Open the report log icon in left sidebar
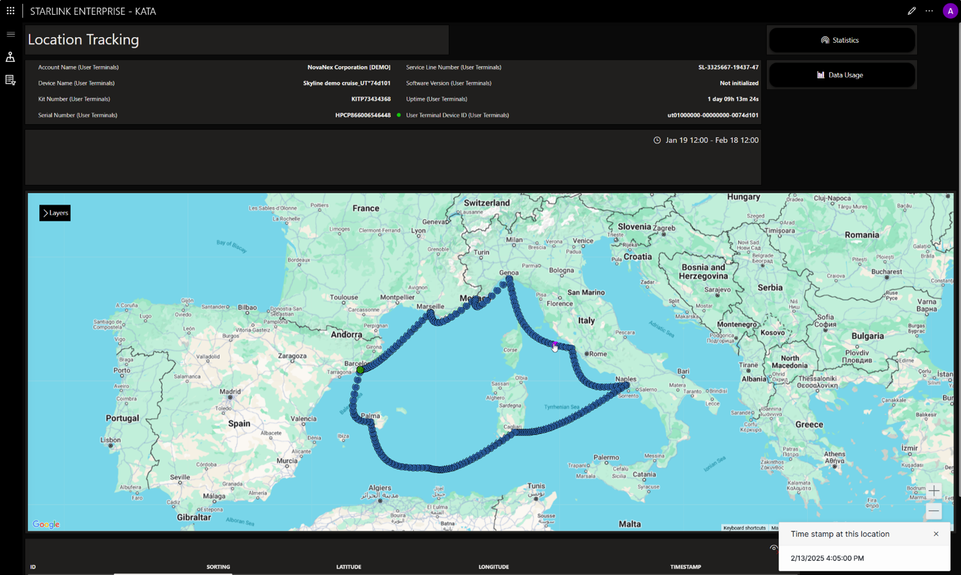Image resolution: width=961 pixels, height=575 pixels. 10,80
